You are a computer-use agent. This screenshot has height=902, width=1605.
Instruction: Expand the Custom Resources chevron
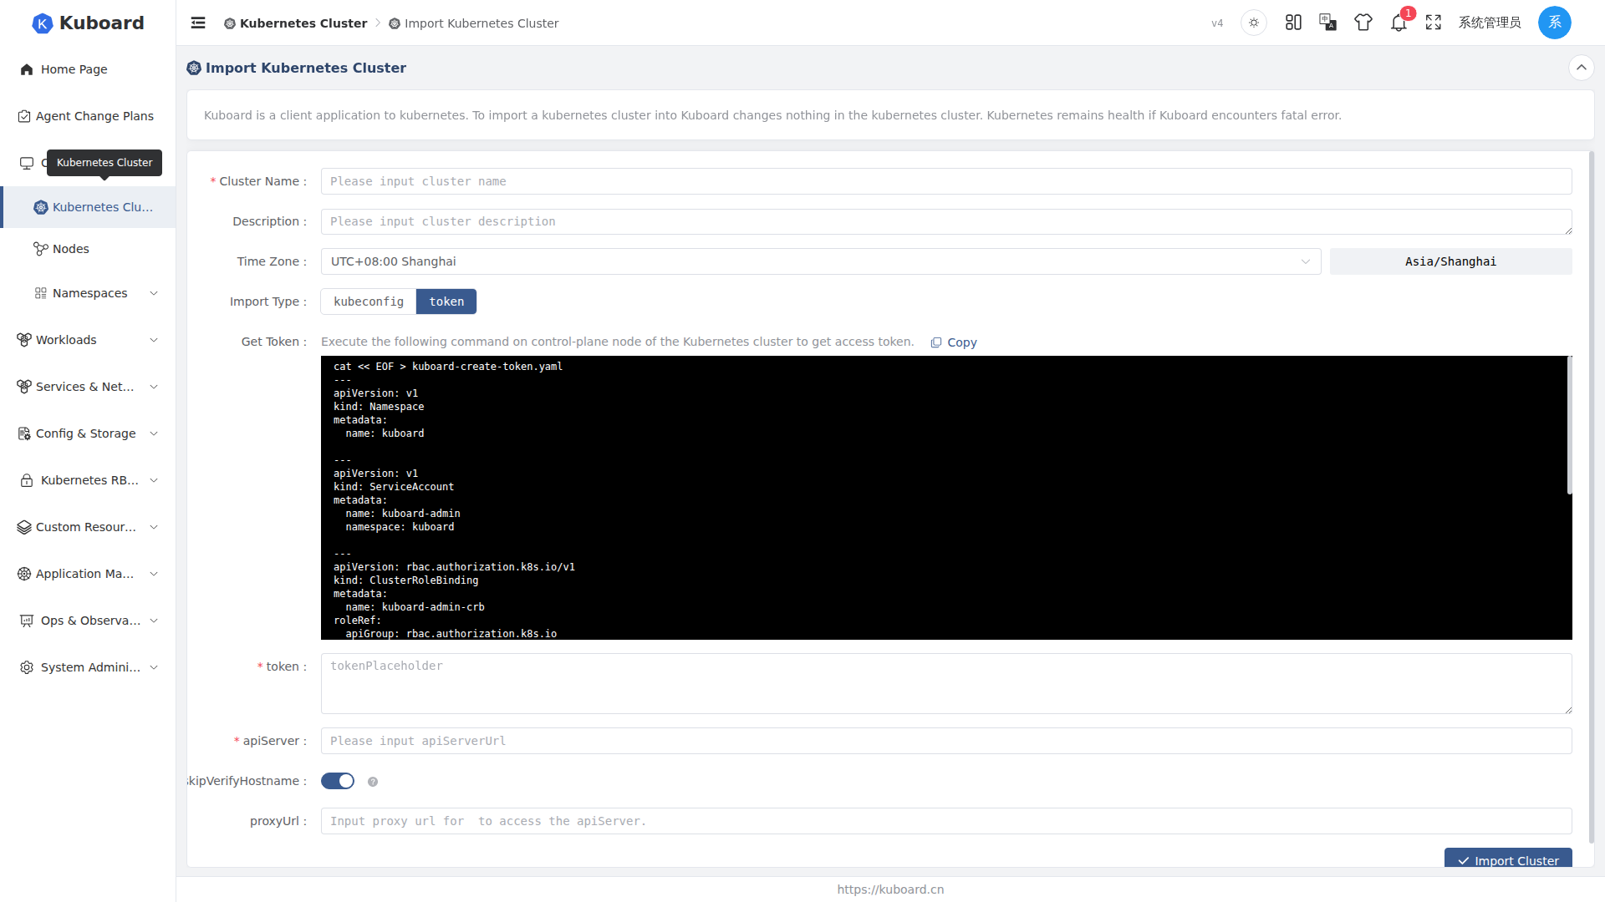tap(154, 527)
